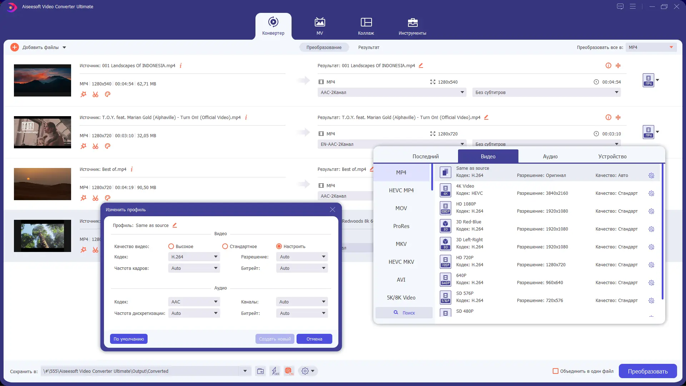Click the Поиск format search field
Image resolution: width=686 pixels, height=386 pixels.
404,313
